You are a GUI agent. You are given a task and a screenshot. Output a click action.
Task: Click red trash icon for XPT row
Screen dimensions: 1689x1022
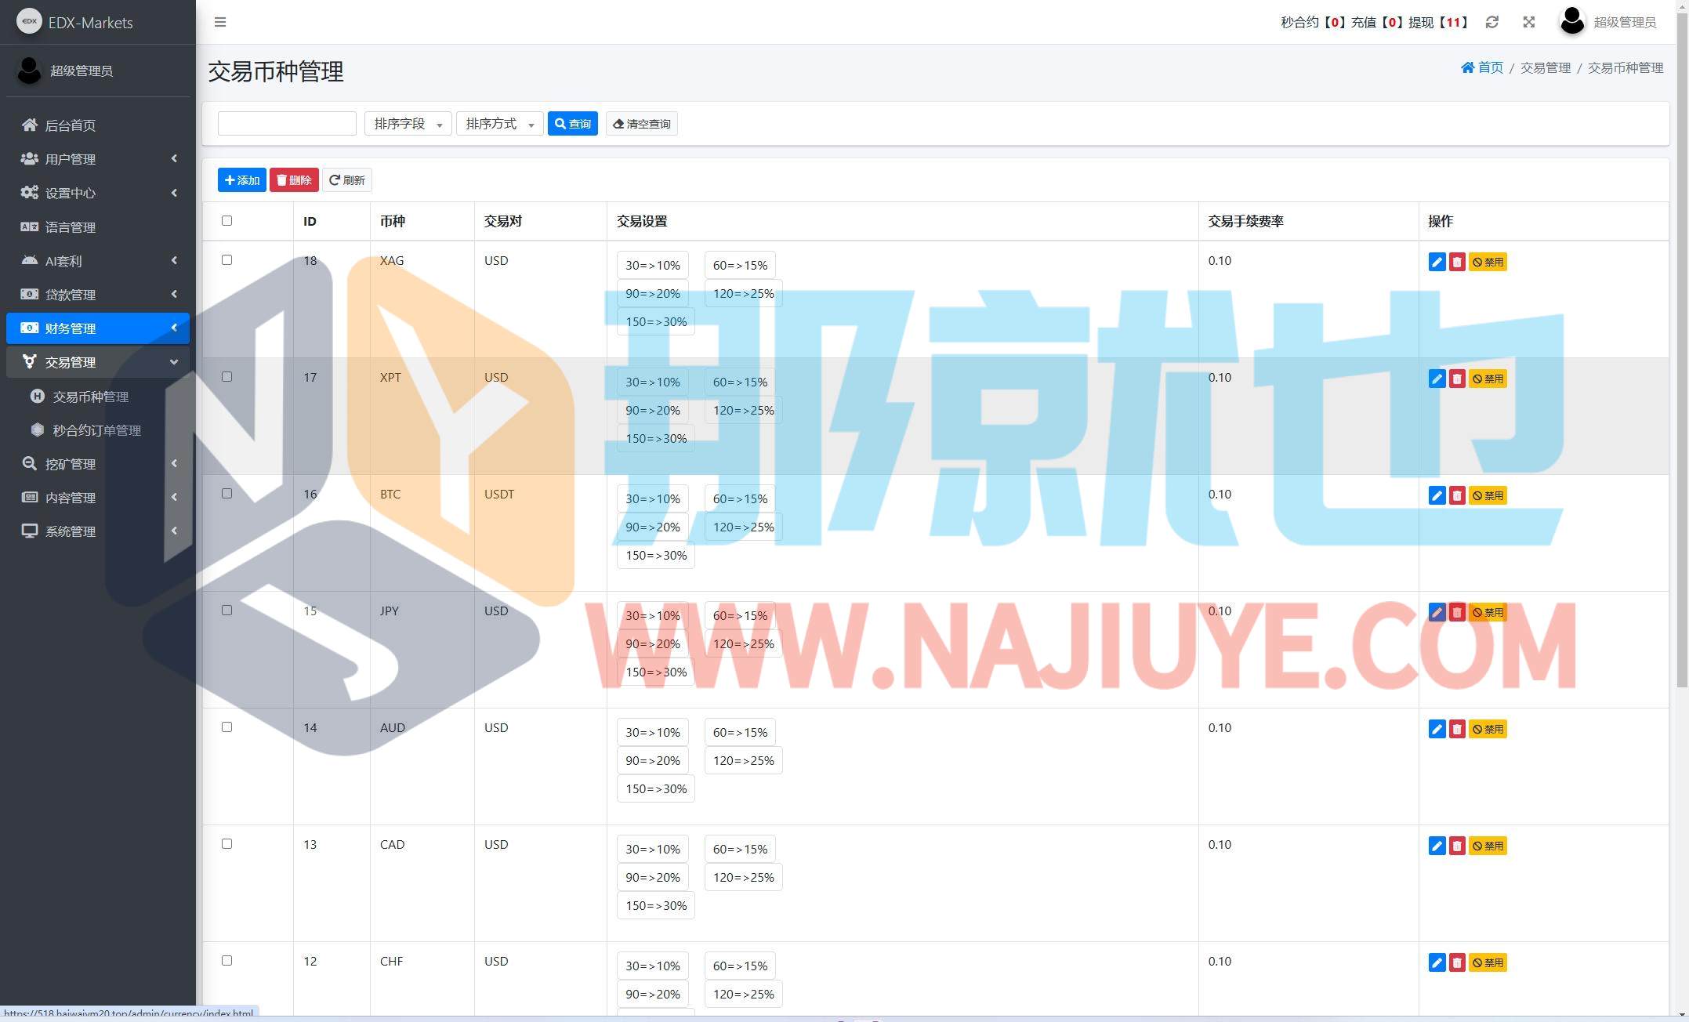pos(1456,379)
